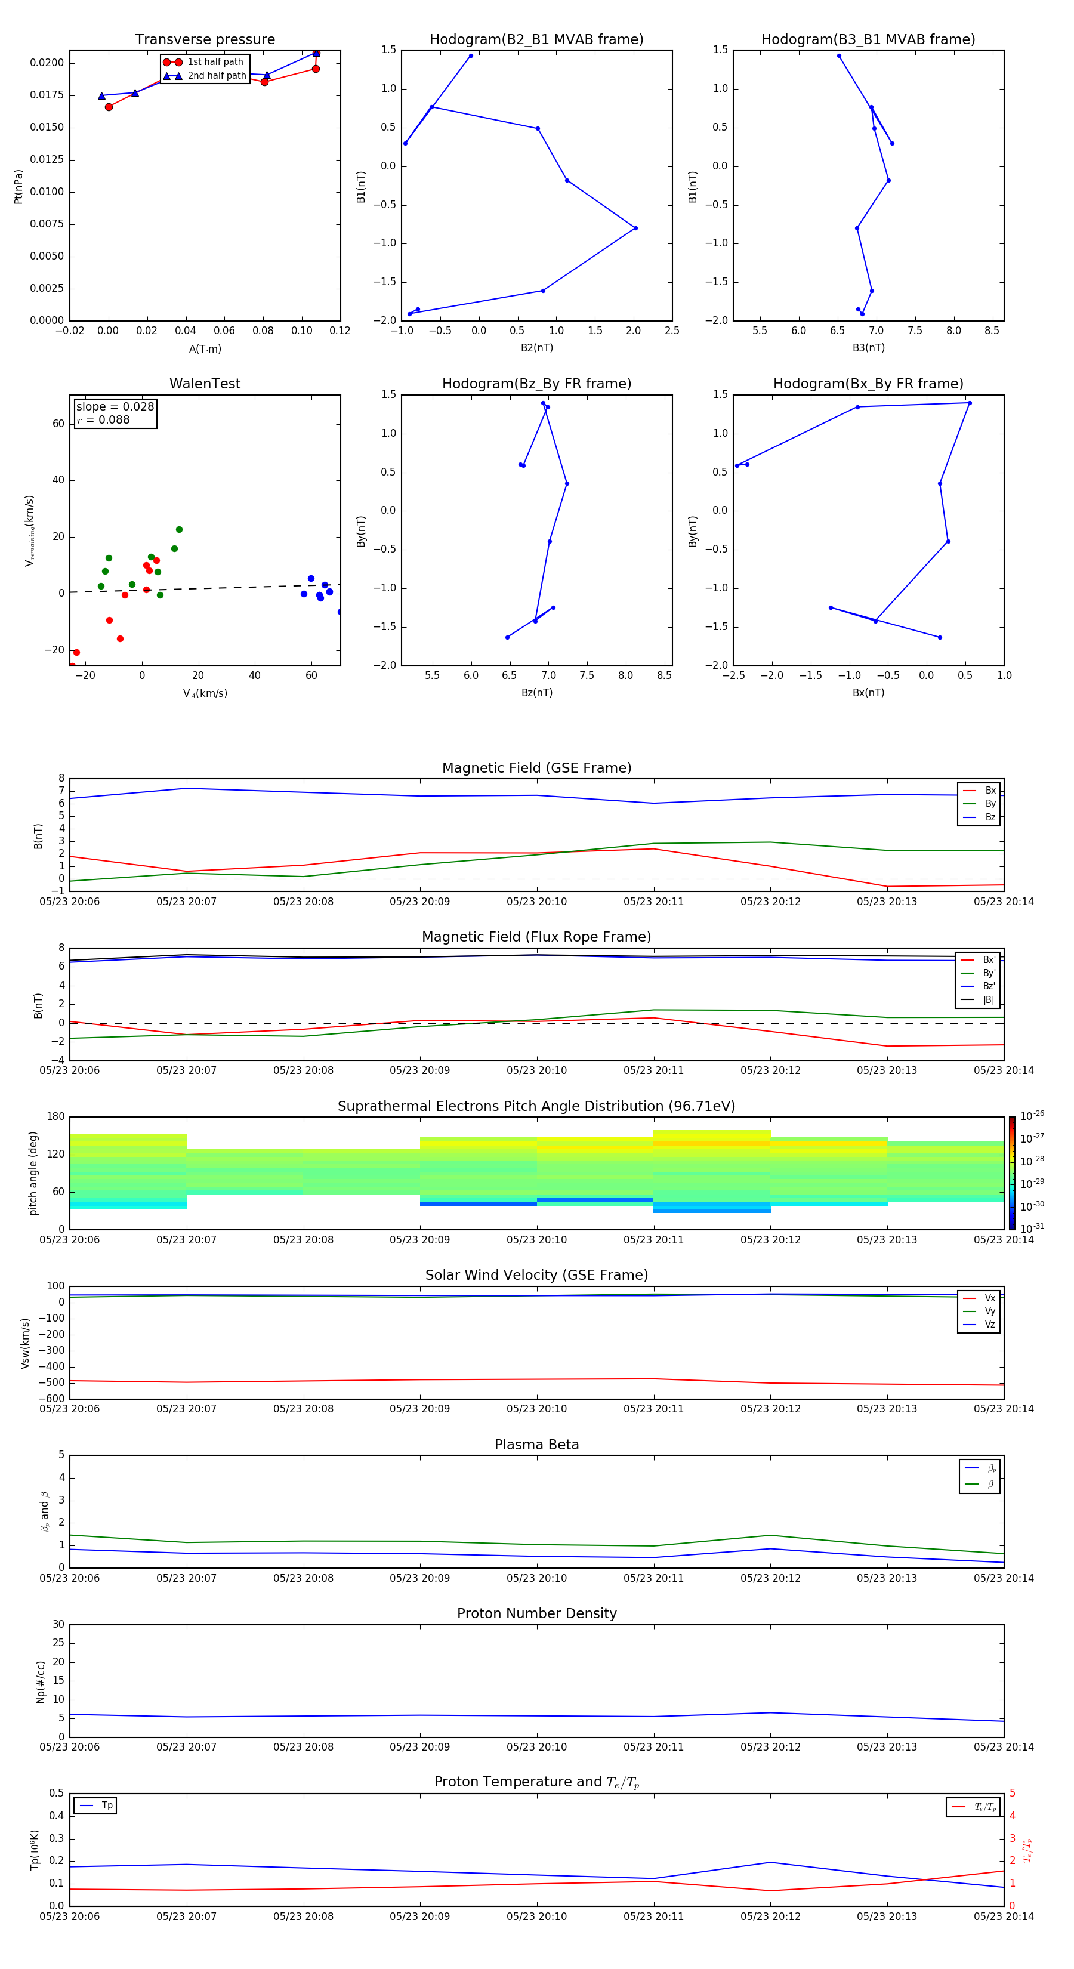Click the '10^-31' colorbar label
The width and height of the screenshot is (1074, 1969).
[1032, 1229]
